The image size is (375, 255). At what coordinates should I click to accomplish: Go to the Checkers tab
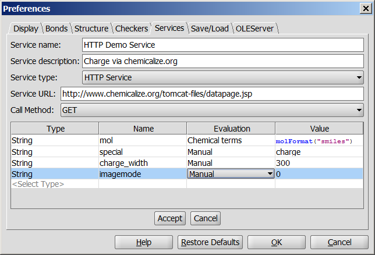tap(131, 29)
